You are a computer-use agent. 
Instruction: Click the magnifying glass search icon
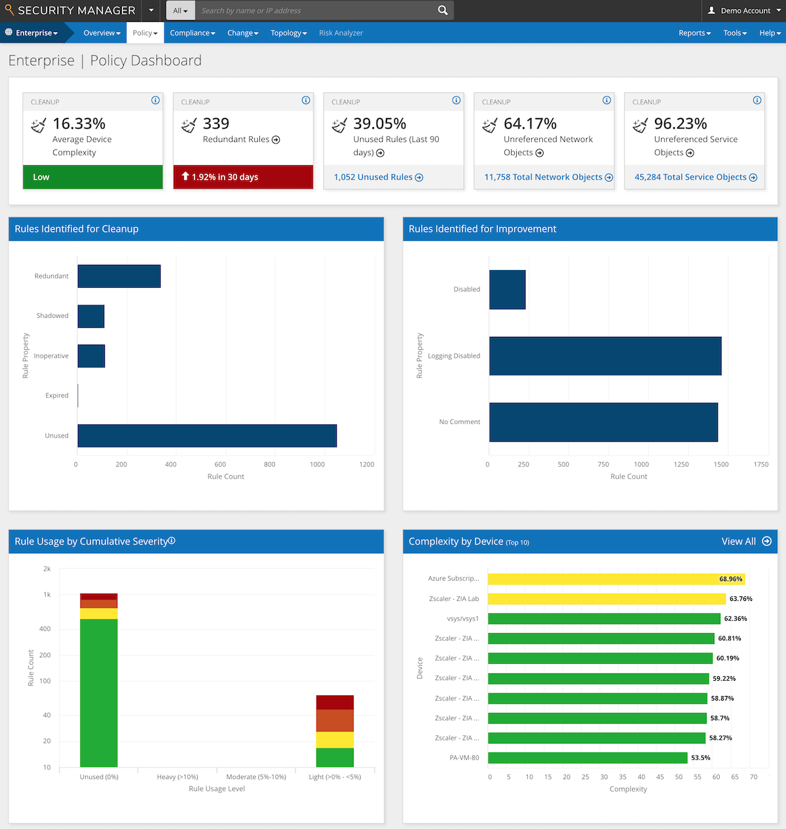(442, 10)
